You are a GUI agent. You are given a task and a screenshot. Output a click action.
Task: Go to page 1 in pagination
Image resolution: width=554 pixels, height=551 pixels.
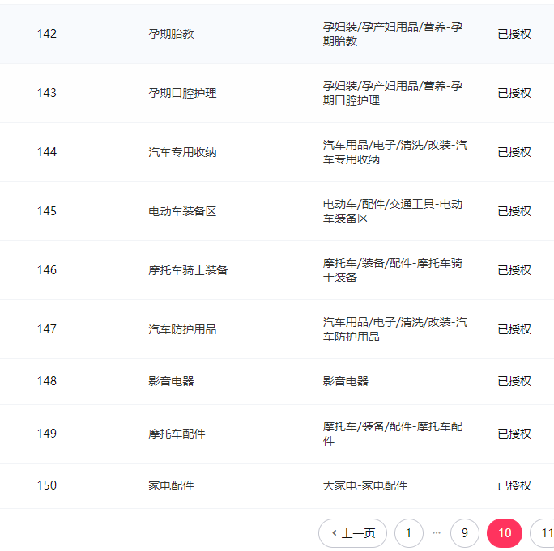(x=408, y=533)
